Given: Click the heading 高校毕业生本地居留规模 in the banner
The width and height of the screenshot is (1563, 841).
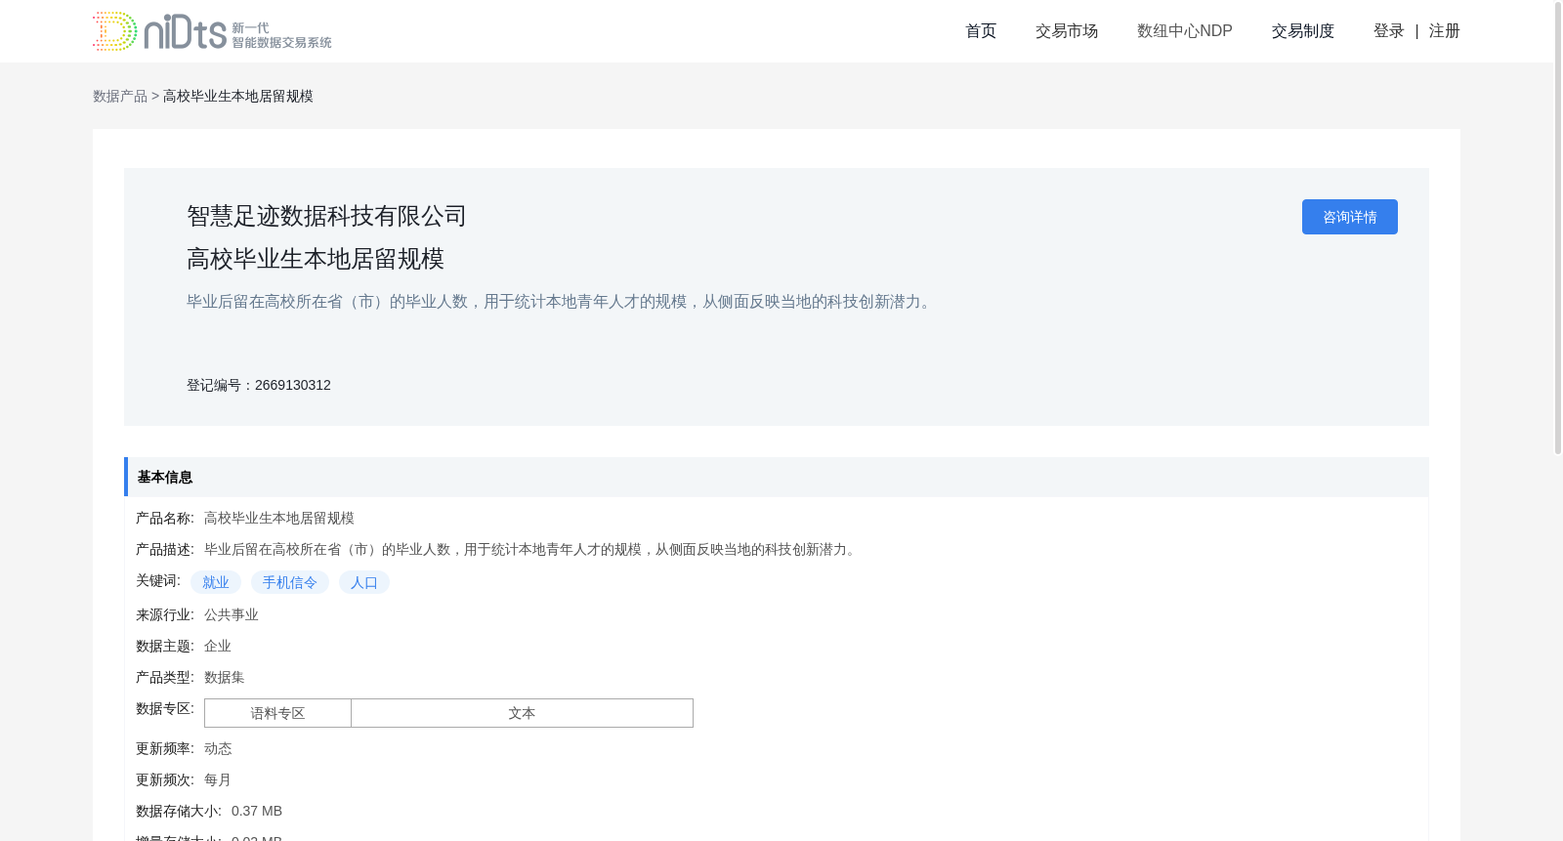Looking at the screenshot, I should click(x=316, y=259).
